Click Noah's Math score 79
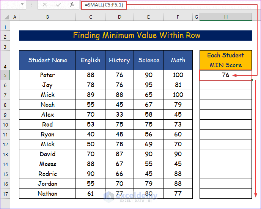The image size is (261, 209). point(178,104)
